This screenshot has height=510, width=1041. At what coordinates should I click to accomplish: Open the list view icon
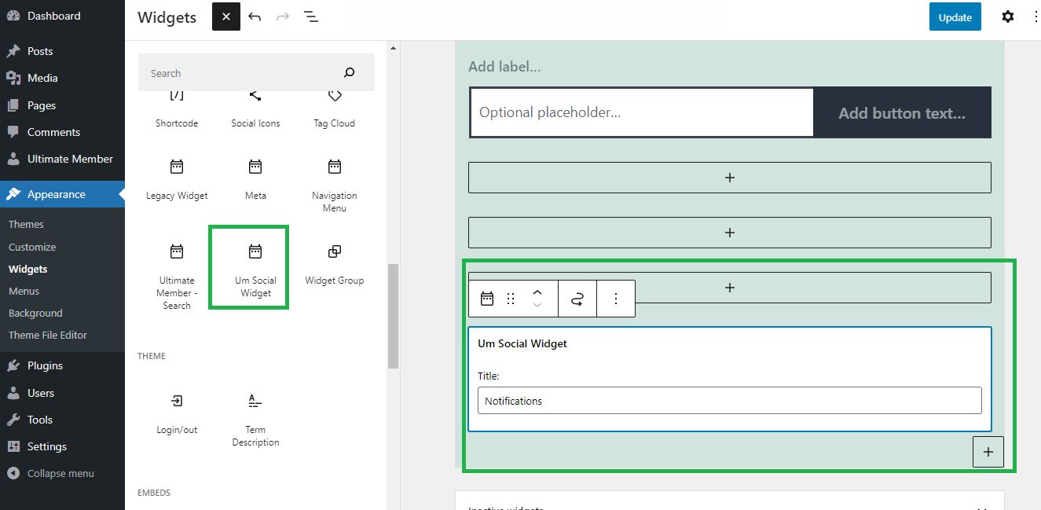coord(311,17)
